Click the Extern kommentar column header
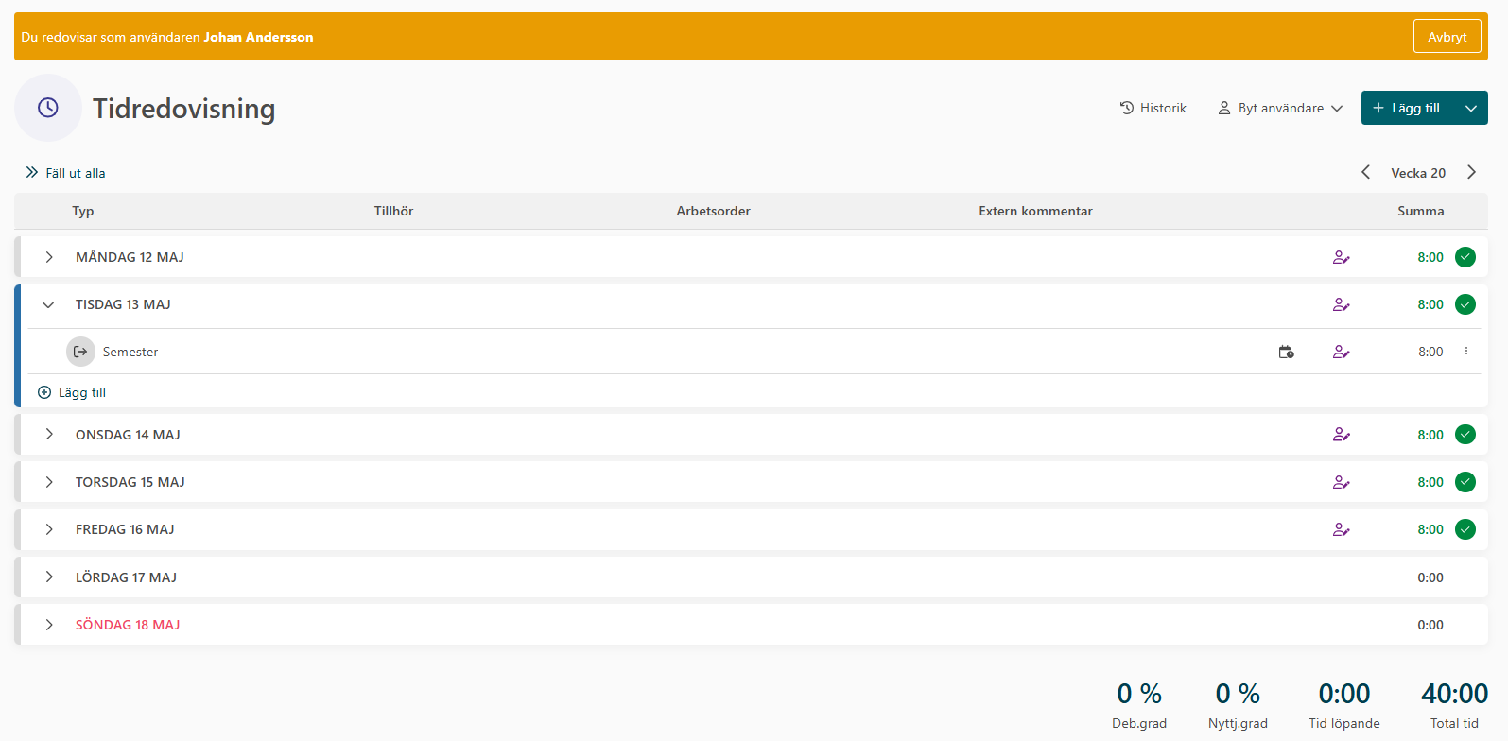 click(1035, 211)
